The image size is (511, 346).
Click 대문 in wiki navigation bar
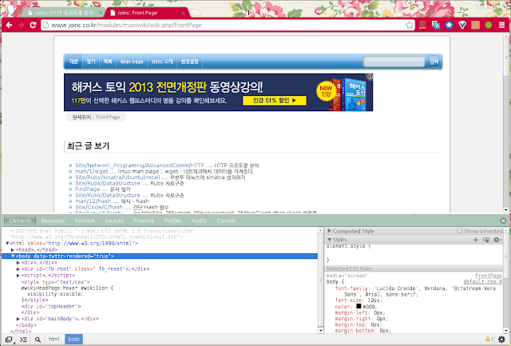pos(73,62)
